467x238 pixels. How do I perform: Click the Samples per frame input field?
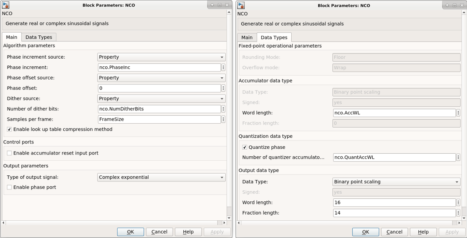(159, 119)
